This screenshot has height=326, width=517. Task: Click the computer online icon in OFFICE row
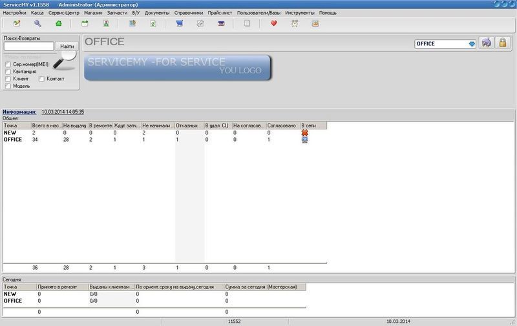(304, 140)
